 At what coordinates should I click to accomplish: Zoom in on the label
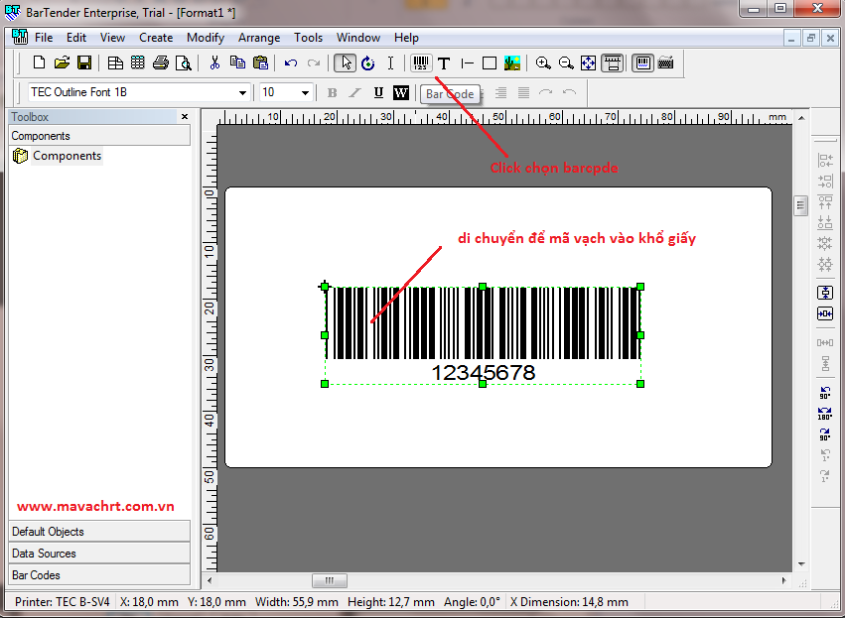[x=543, y=62]
